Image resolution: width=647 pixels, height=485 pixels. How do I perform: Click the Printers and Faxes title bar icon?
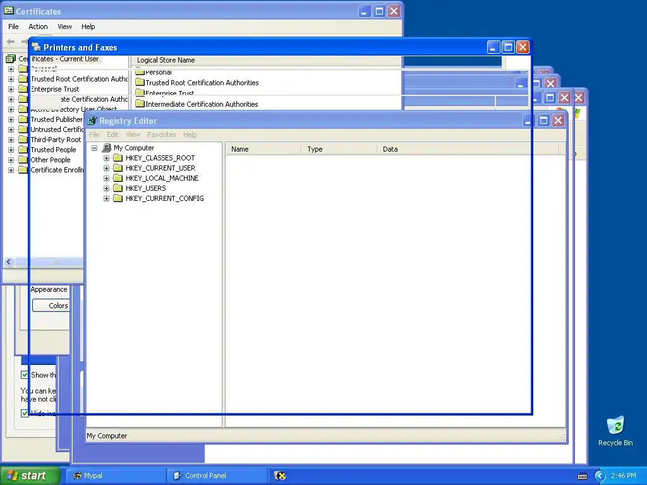36,47
